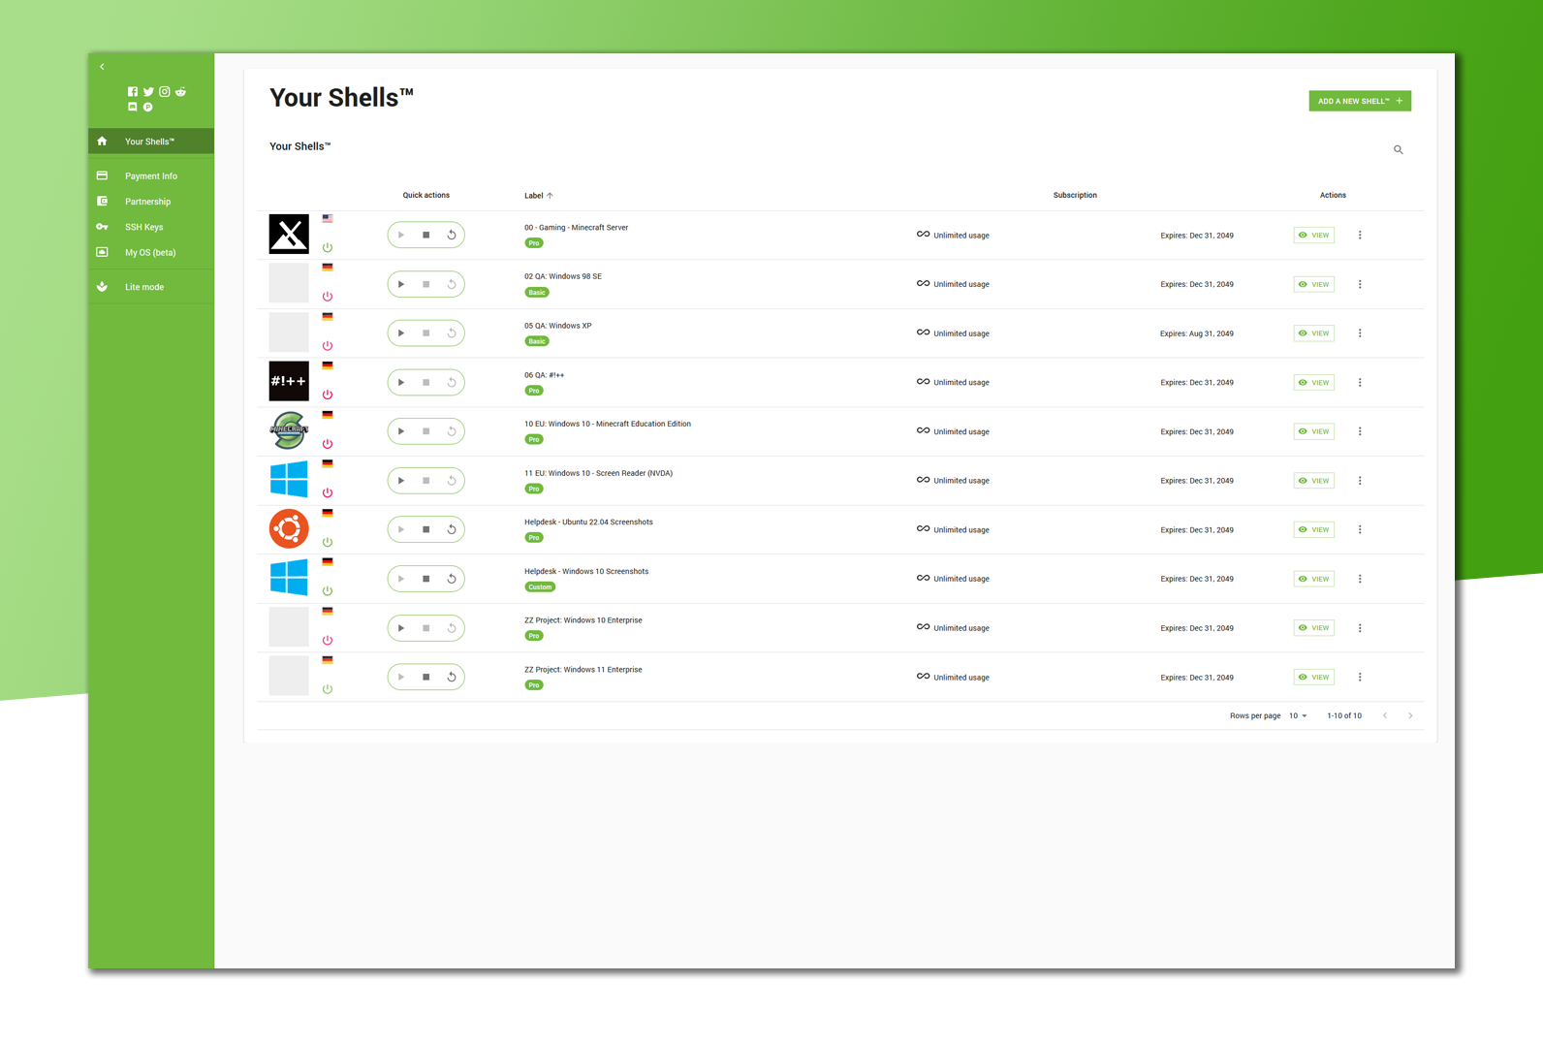The image size is (1543, 1045).
Task: Click Add a New Shell button
Action: click(1359, 101)
